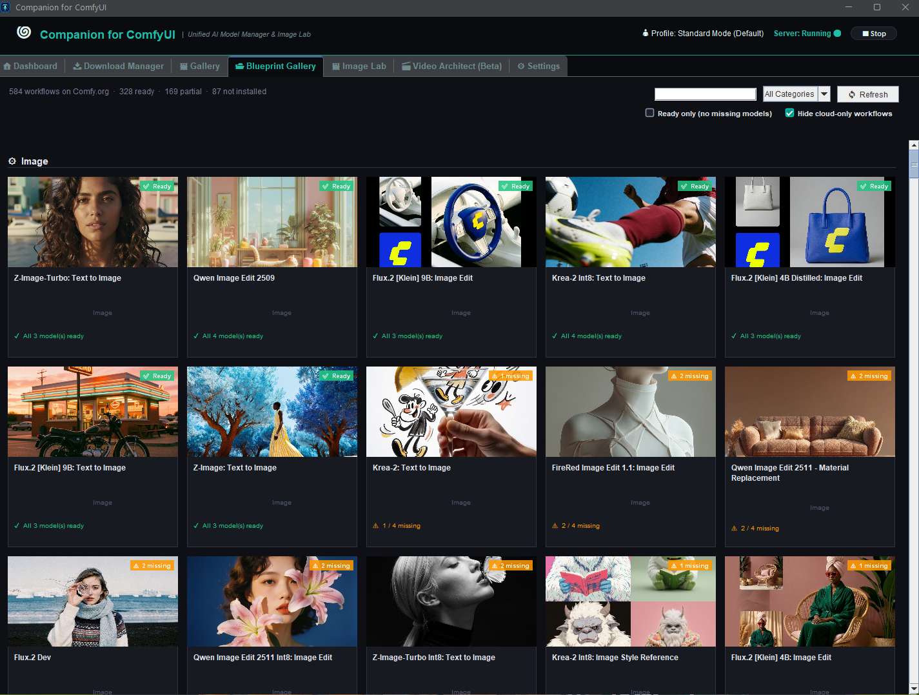Go to the Gallery tab
Image resolution: width=919 pixels, height=695 pixels.
200,66
